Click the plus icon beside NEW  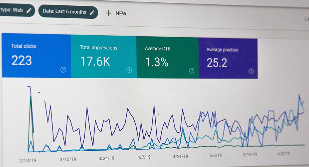(108, 13)
